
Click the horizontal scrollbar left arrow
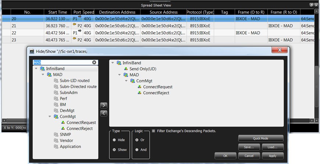(4, 121)
